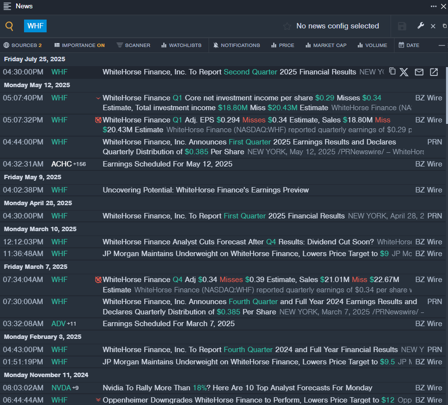
Task: Click the star favorite config icon
Action: click(x=287, y=26)
